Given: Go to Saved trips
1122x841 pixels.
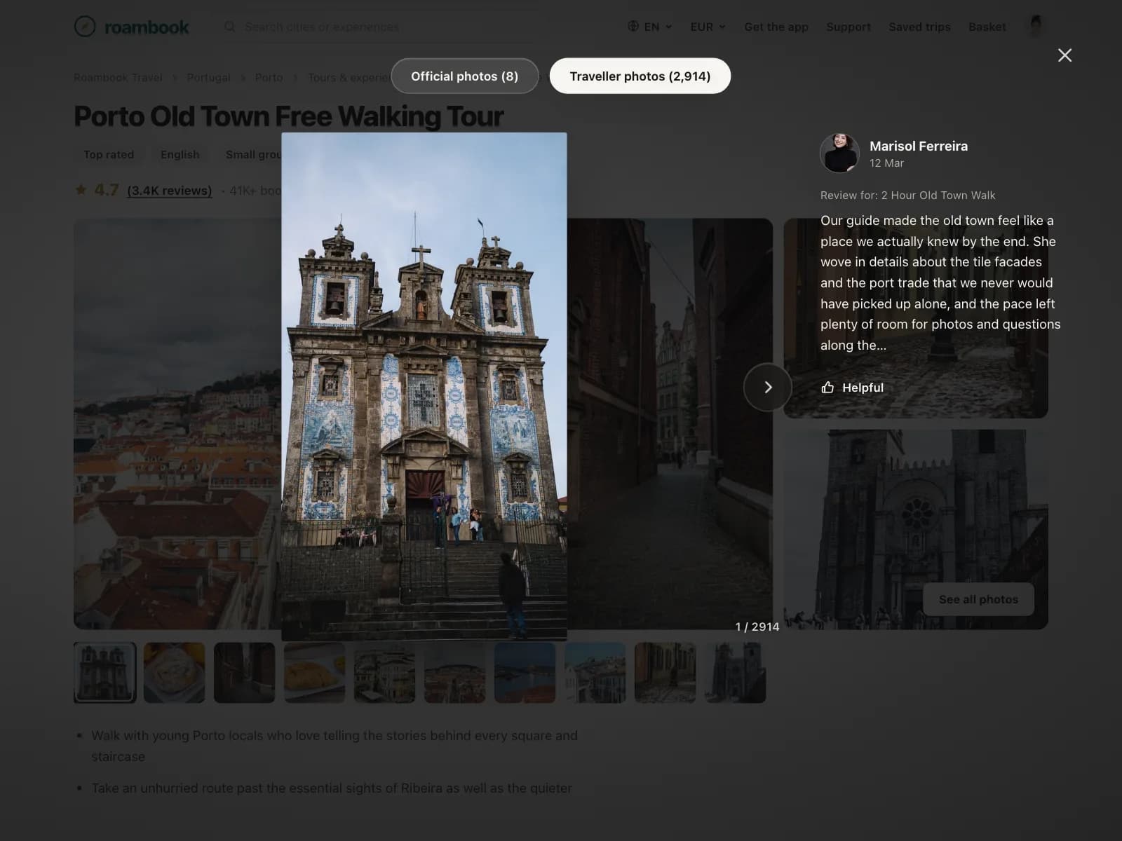Looking at the screenshot, I should [x=919, y=27].
